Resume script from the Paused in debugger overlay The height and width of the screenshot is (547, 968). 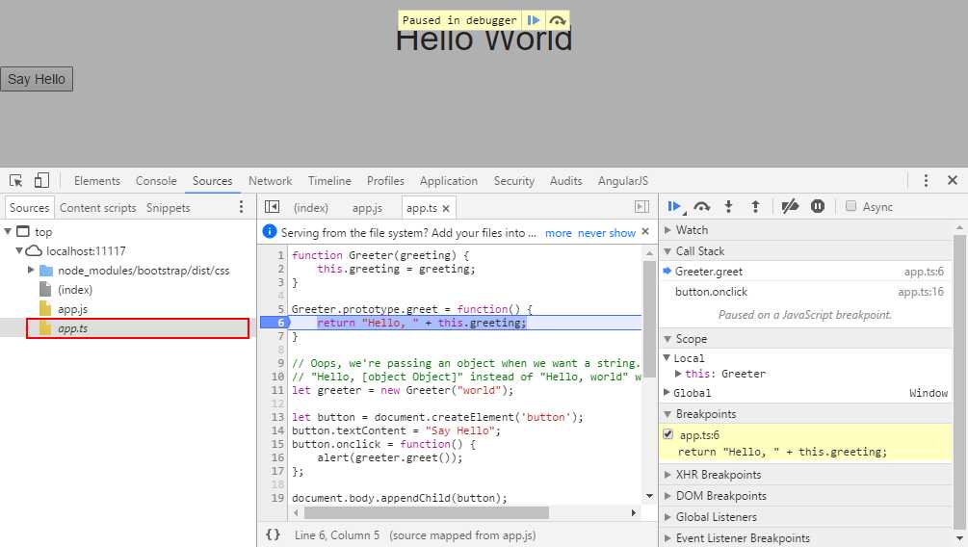(534, 20)
